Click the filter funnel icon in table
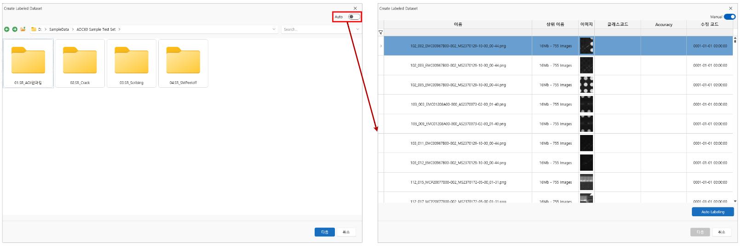This screenshot has height=247, width=742. [380, 33]
